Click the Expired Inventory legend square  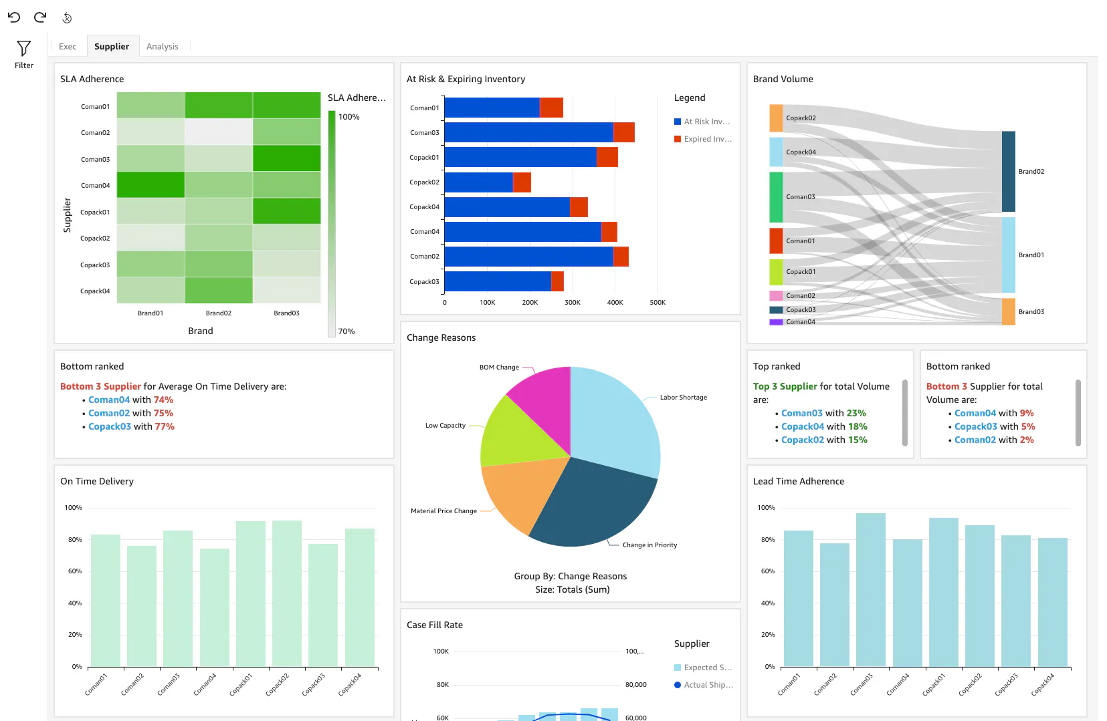click(678, 139)
